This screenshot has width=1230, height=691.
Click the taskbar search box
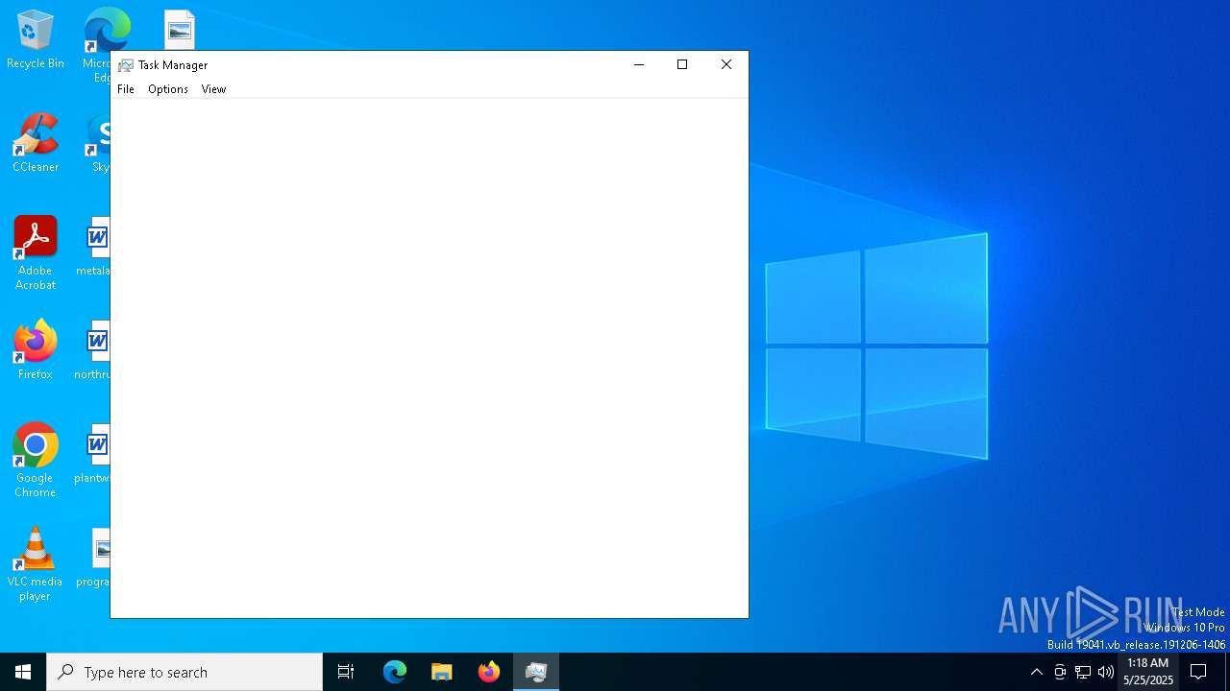tap(184, 672)
